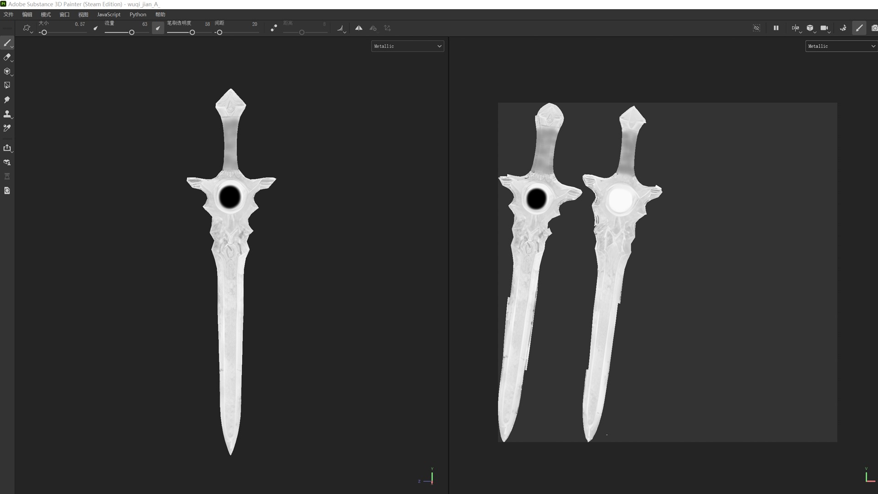Open the Metallic channel dropdown in 3D viewport
Screen dimensions: 878x494
point(407,46)
